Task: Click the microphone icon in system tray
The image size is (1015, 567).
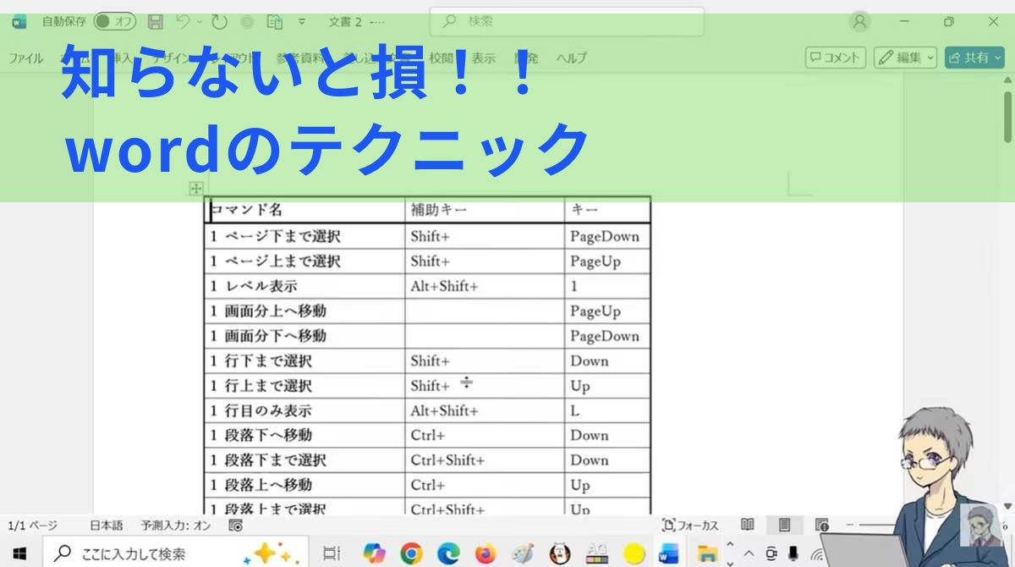Action: pos(793,554)
